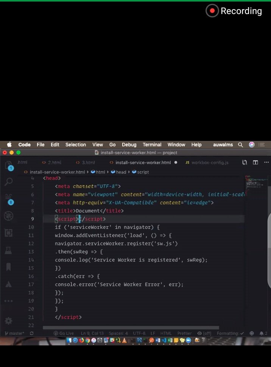The image size is (271, 367).
Task: Open the Bookmarks view
Action: 8,267
